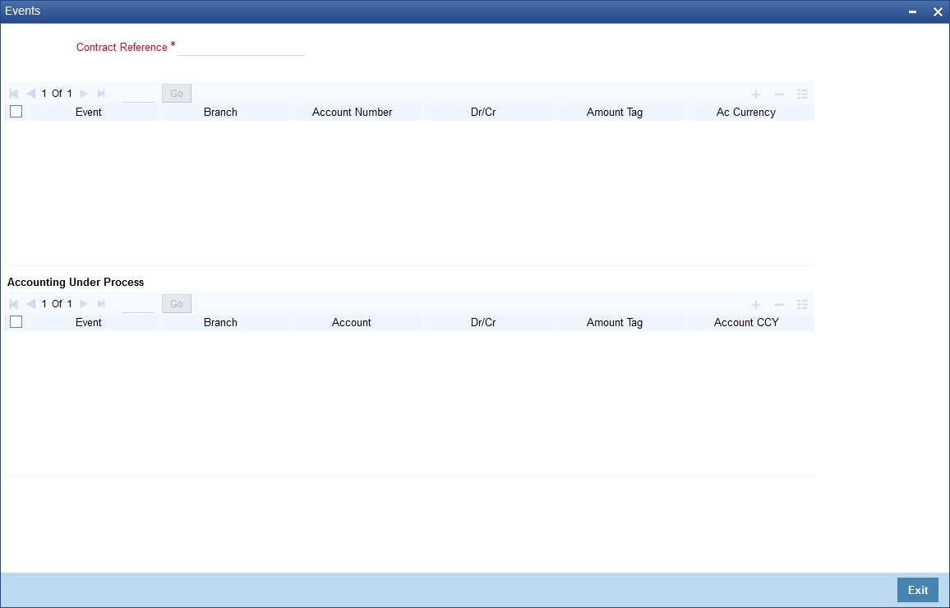Minimize the Events window

[x=912, y=12]
